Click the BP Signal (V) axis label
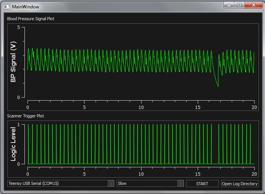265x194 pixels. (13, 62)
